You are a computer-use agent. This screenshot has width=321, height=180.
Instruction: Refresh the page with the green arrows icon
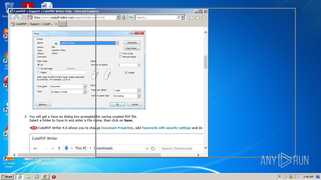(x=131, y=17)
